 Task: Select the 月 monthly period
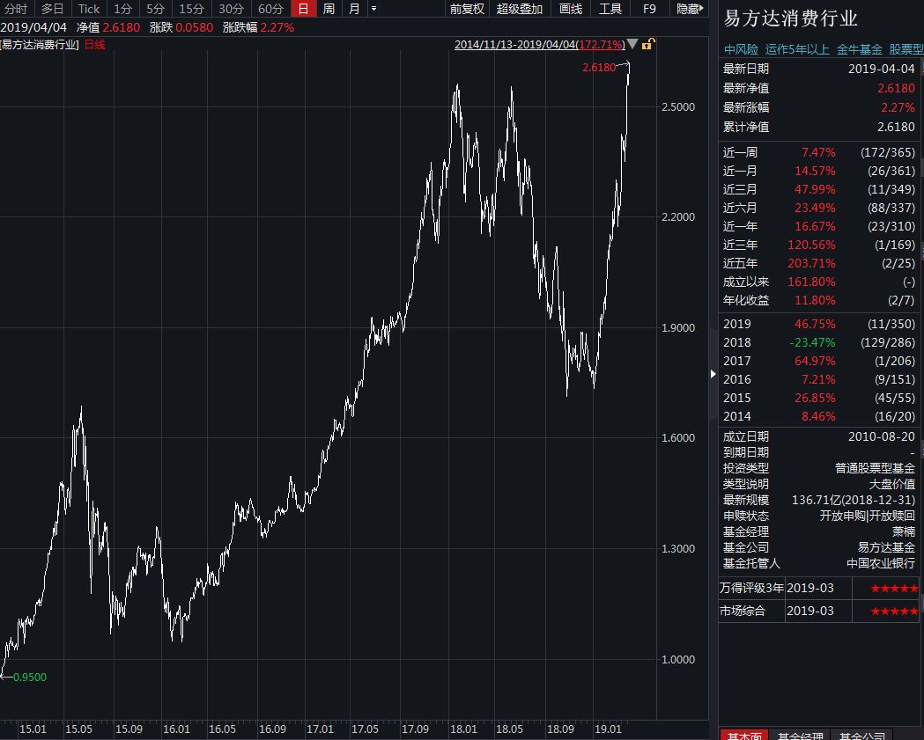point(353,9)
